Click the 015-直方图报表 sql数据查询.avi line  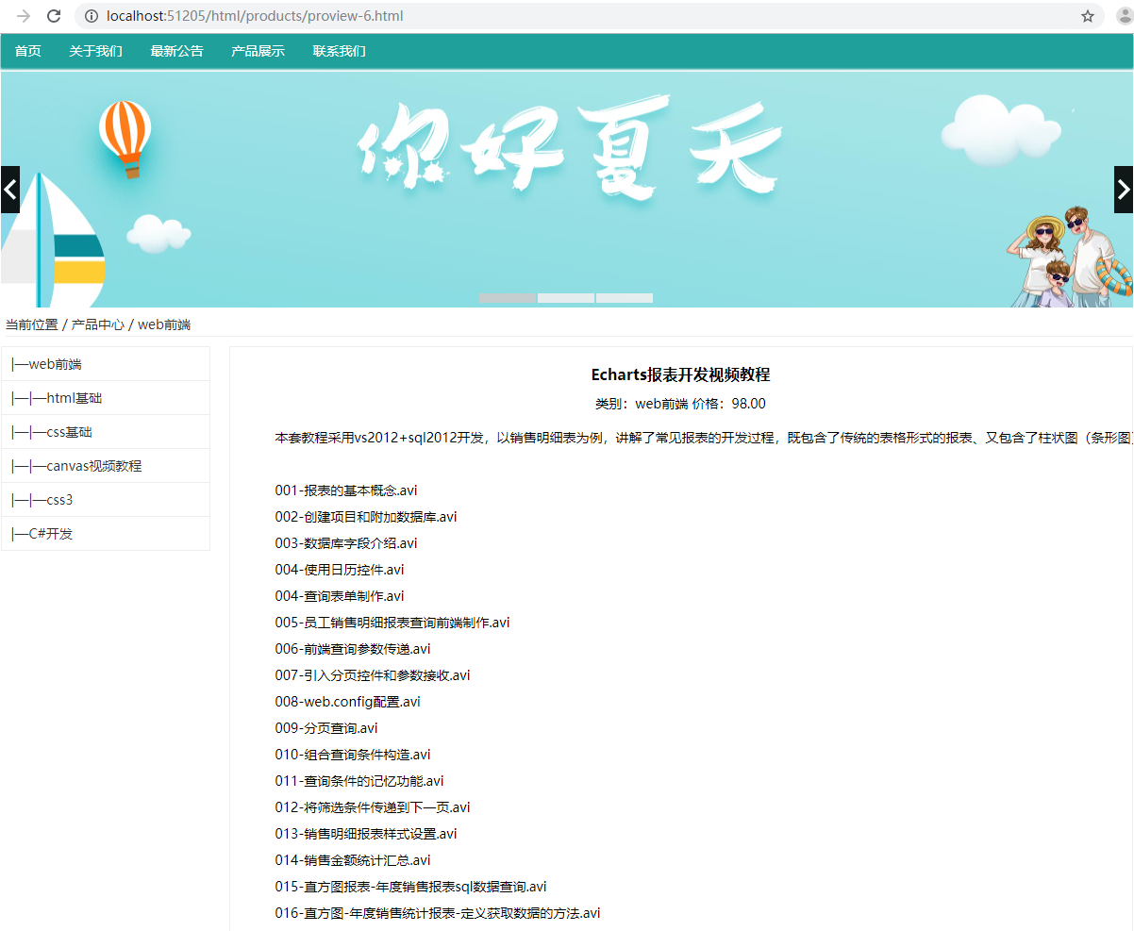(x=410, y=887)
